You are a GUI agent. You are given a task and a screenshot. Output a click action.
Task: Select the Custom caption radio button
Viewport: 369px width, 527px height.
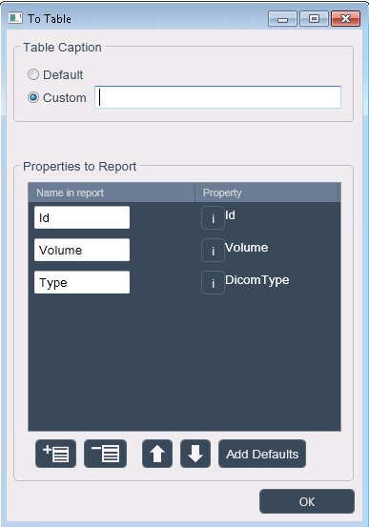point(33,98)
